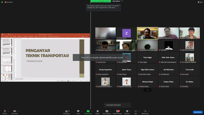Click the 'Tell me what you want' box

pos(54,36)
